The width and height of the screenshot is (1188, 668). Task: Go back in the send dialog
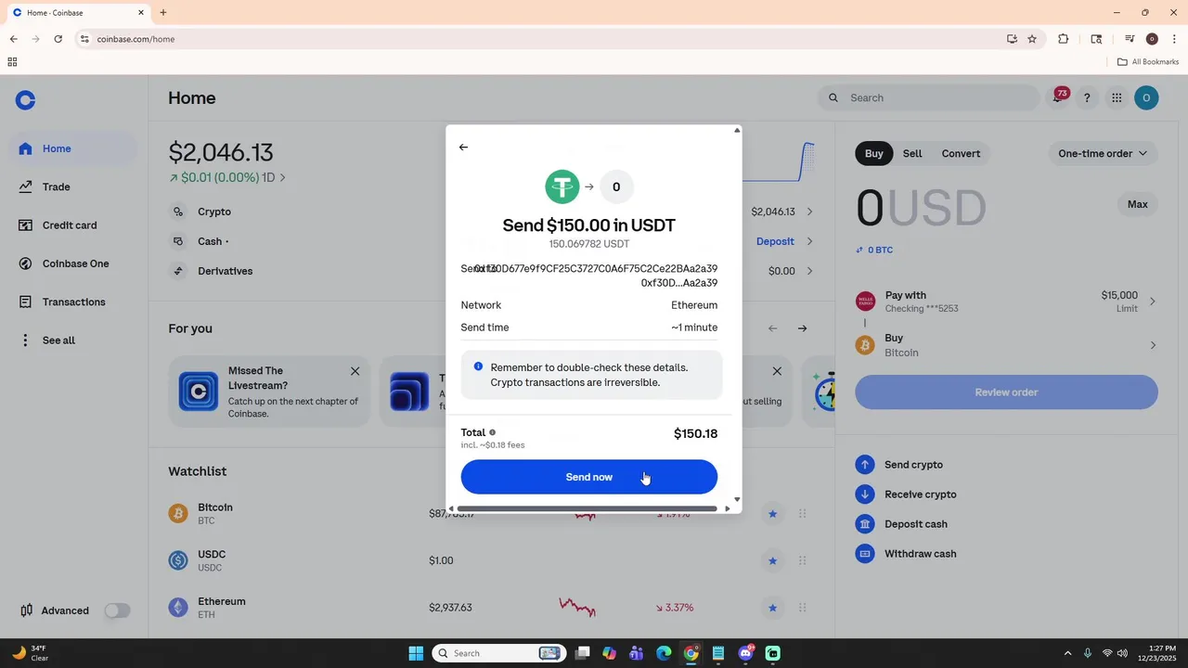point(463,148)
